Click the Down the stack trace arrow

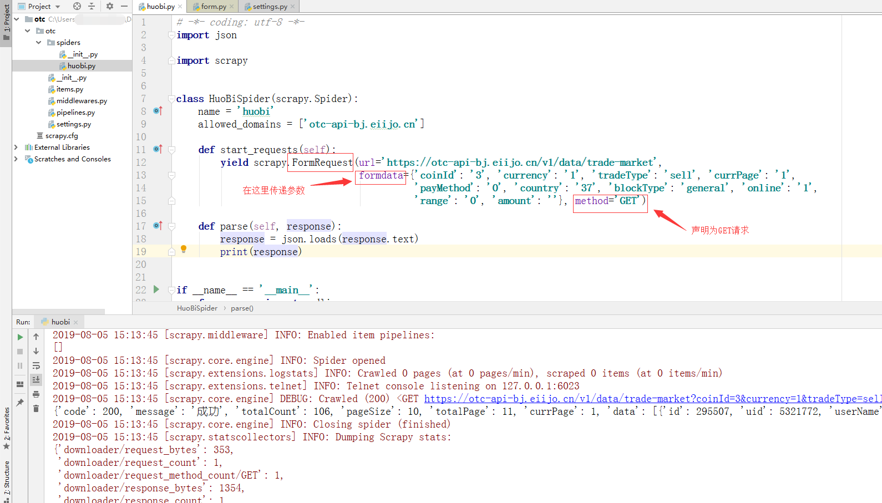point(36,351)
